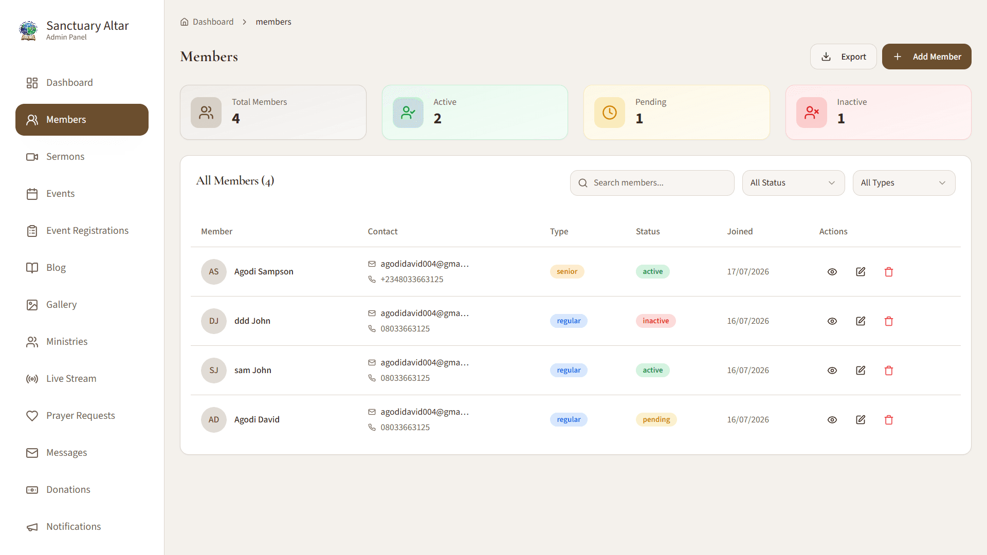Delete the Agodi David member
The width and height of the screenshot is (987, 555).
point(889,420)
